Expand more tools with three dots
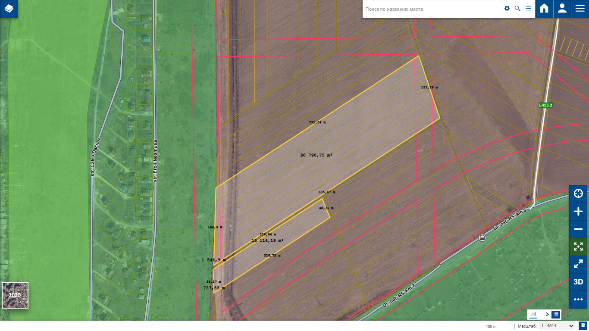 [578, 300]
